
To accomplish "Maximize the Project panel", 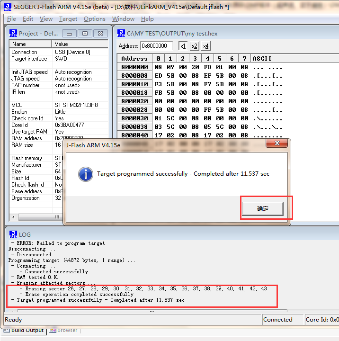I will point(85,34).
